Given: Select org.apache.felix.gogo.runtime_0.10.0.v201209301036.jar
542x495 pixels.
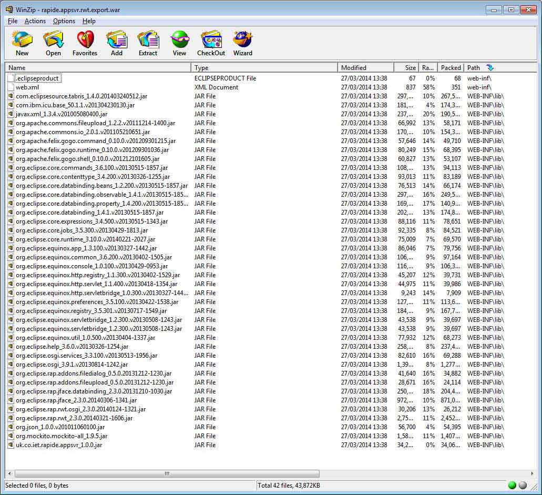Looking at the screenshot, I should coord(93,150).
